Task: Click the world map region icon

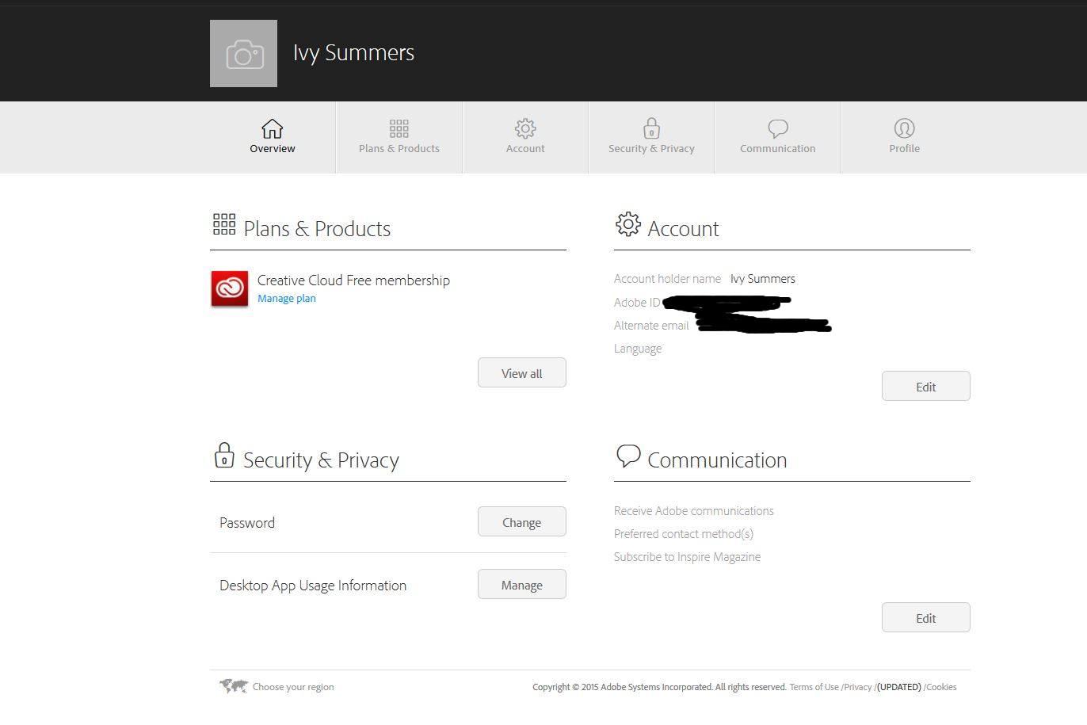Action: coord(234,686)
